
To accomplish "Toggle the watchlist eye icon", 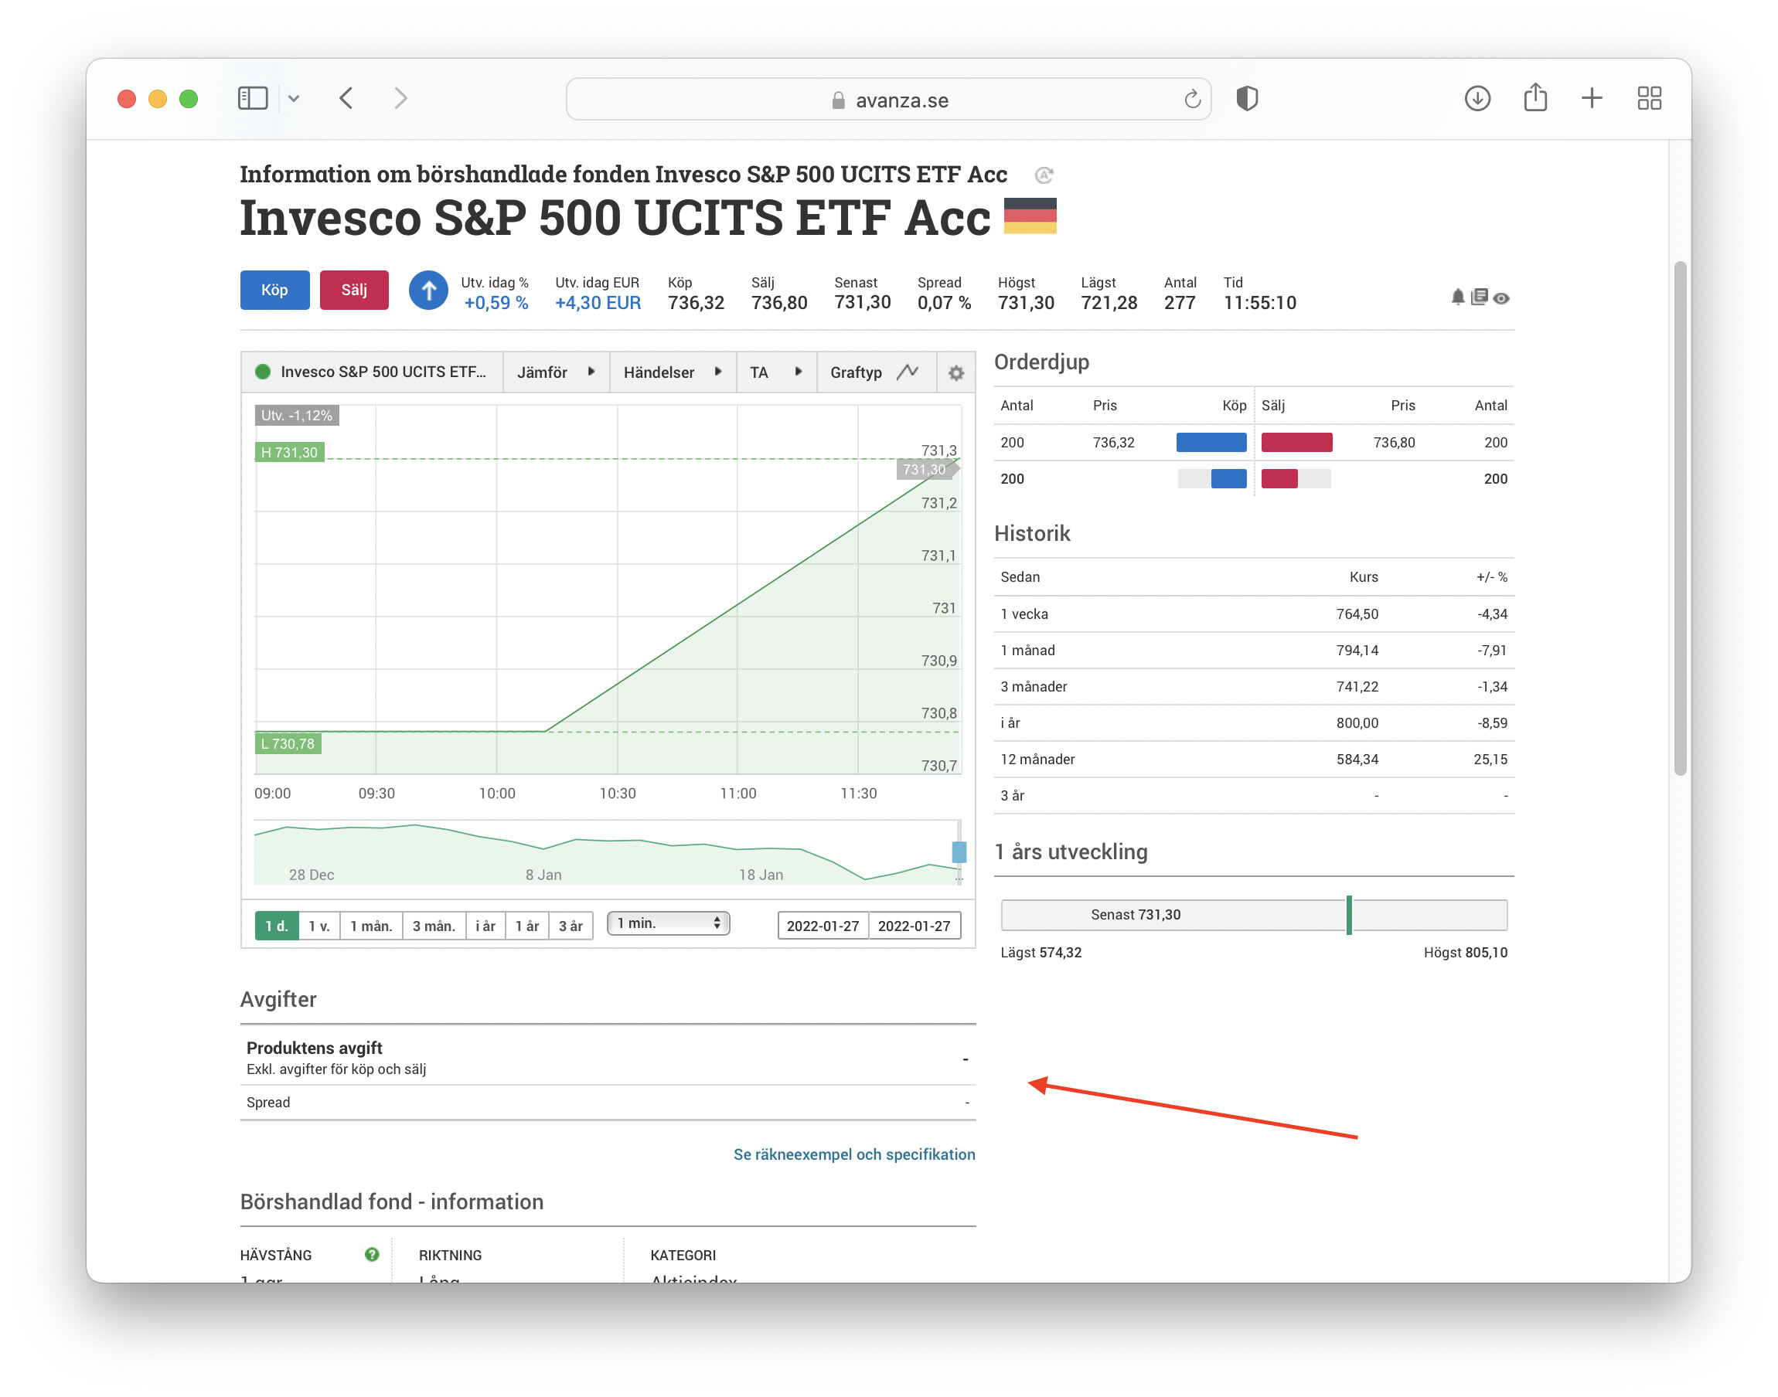I will (1501, 298).
